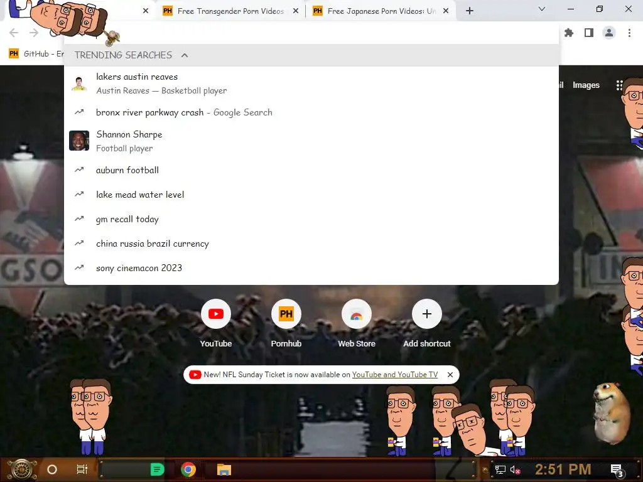Switch to the Transgender Videos tab
This screenshot has height=482, width=643.
click(231, 11)
